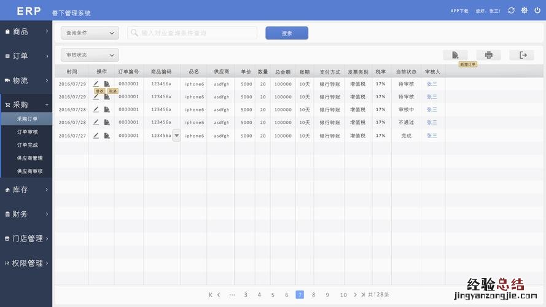Click the export arrow icon button
Screen dimensions: 546x307
click(x=522, y=55)
